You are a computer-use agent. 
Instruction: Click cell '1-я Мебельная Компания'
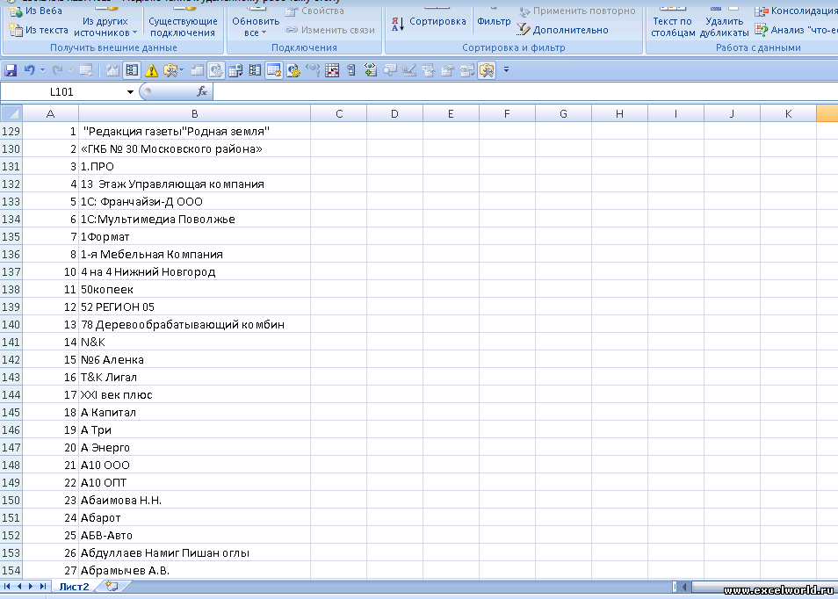pyautogui.click(x=194, y=255)
